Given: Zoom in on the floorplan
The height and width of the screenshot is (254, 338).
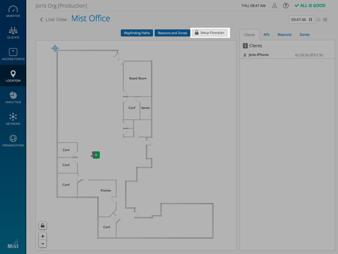Looking at the screenshot, I should click(x=43, y=236).
